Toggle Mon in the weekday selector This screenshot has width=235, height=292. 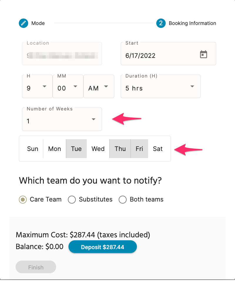(x=55, y=149)
